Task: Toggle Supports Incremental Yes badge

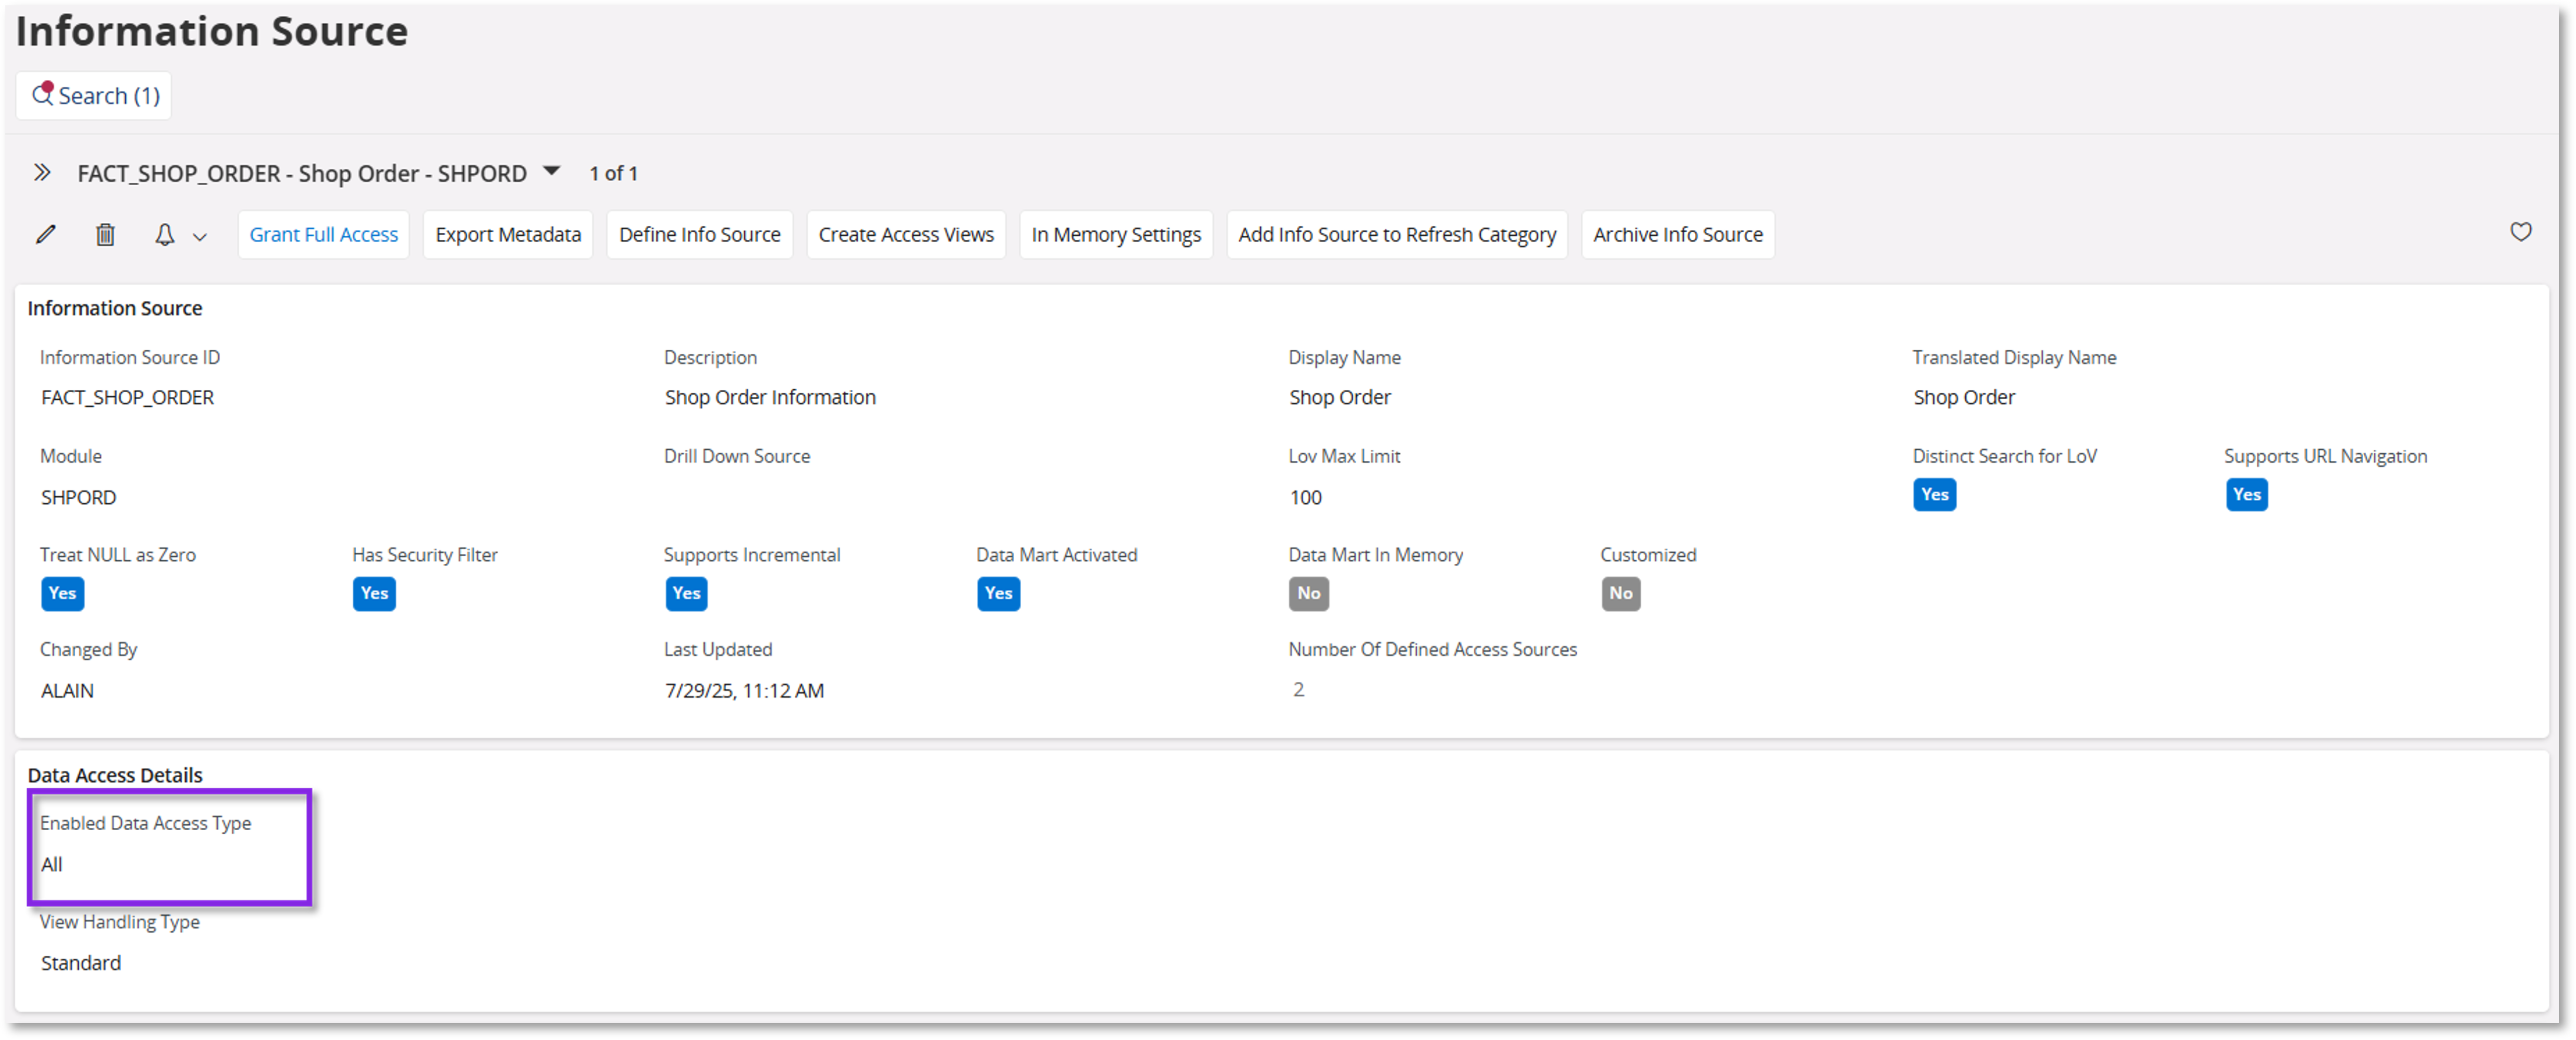Action: (687, 594)
